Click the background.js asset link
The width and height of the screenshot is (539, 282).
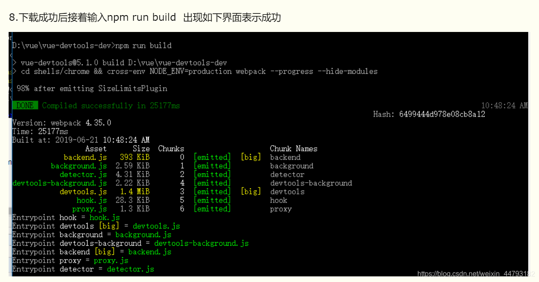(x=78, y=165)
